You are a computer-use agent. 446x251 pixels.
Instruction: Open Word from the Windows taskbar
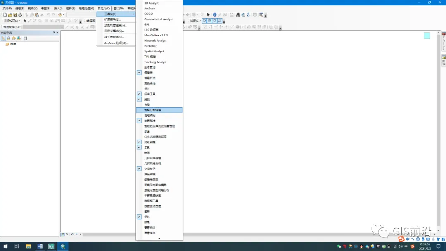pyautogui.click(x=40, y=246)
